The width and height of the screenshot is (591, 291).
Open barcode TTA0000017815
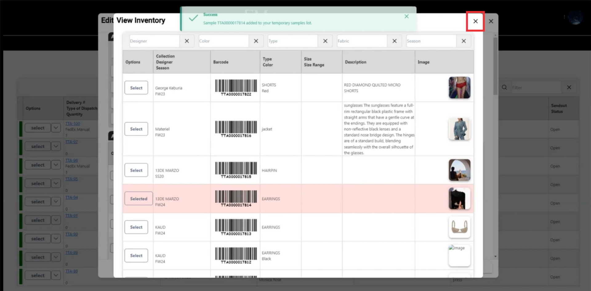(x=236, y=170)
